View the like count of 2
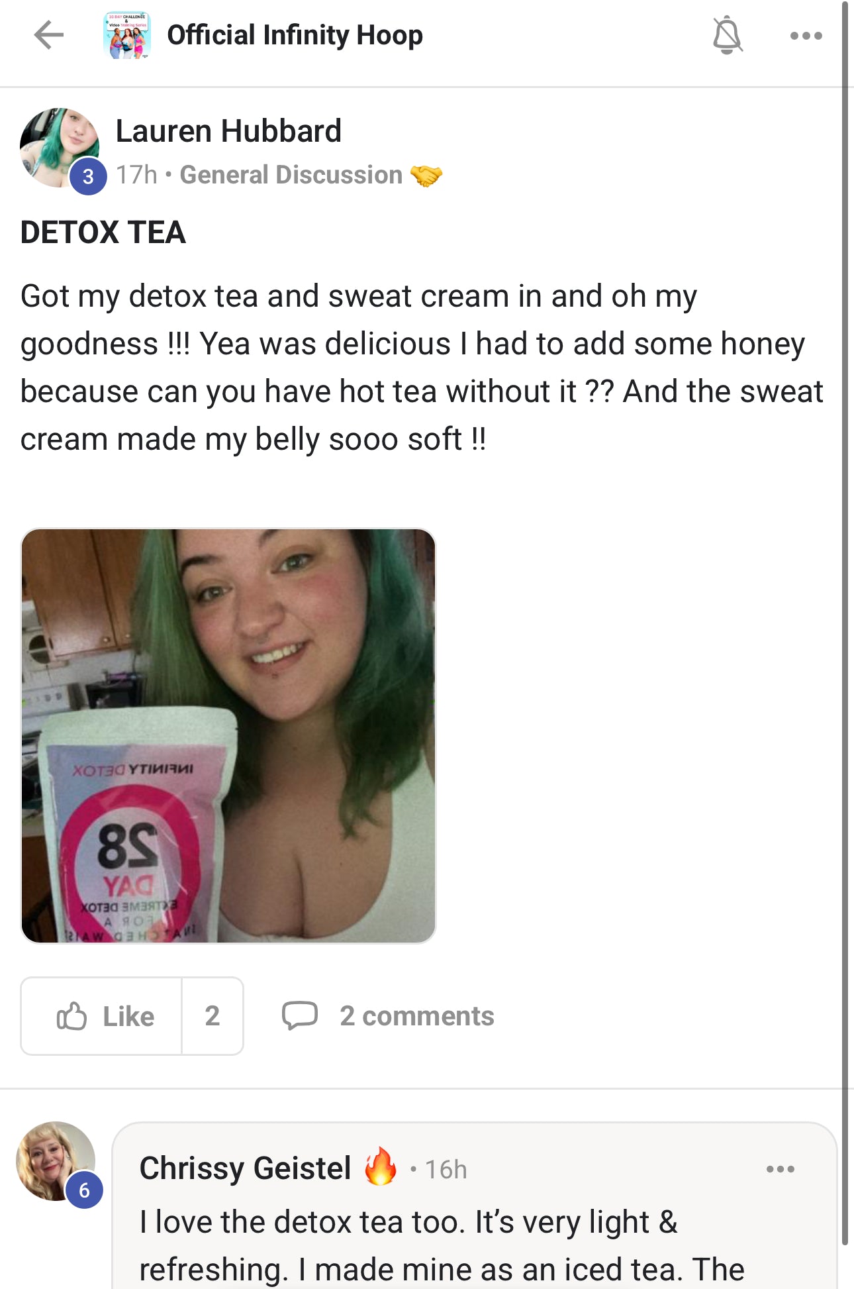 pos(212,1015)
